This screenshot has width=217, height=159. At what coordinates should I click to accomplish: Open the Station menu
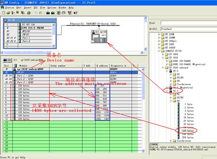10,8
